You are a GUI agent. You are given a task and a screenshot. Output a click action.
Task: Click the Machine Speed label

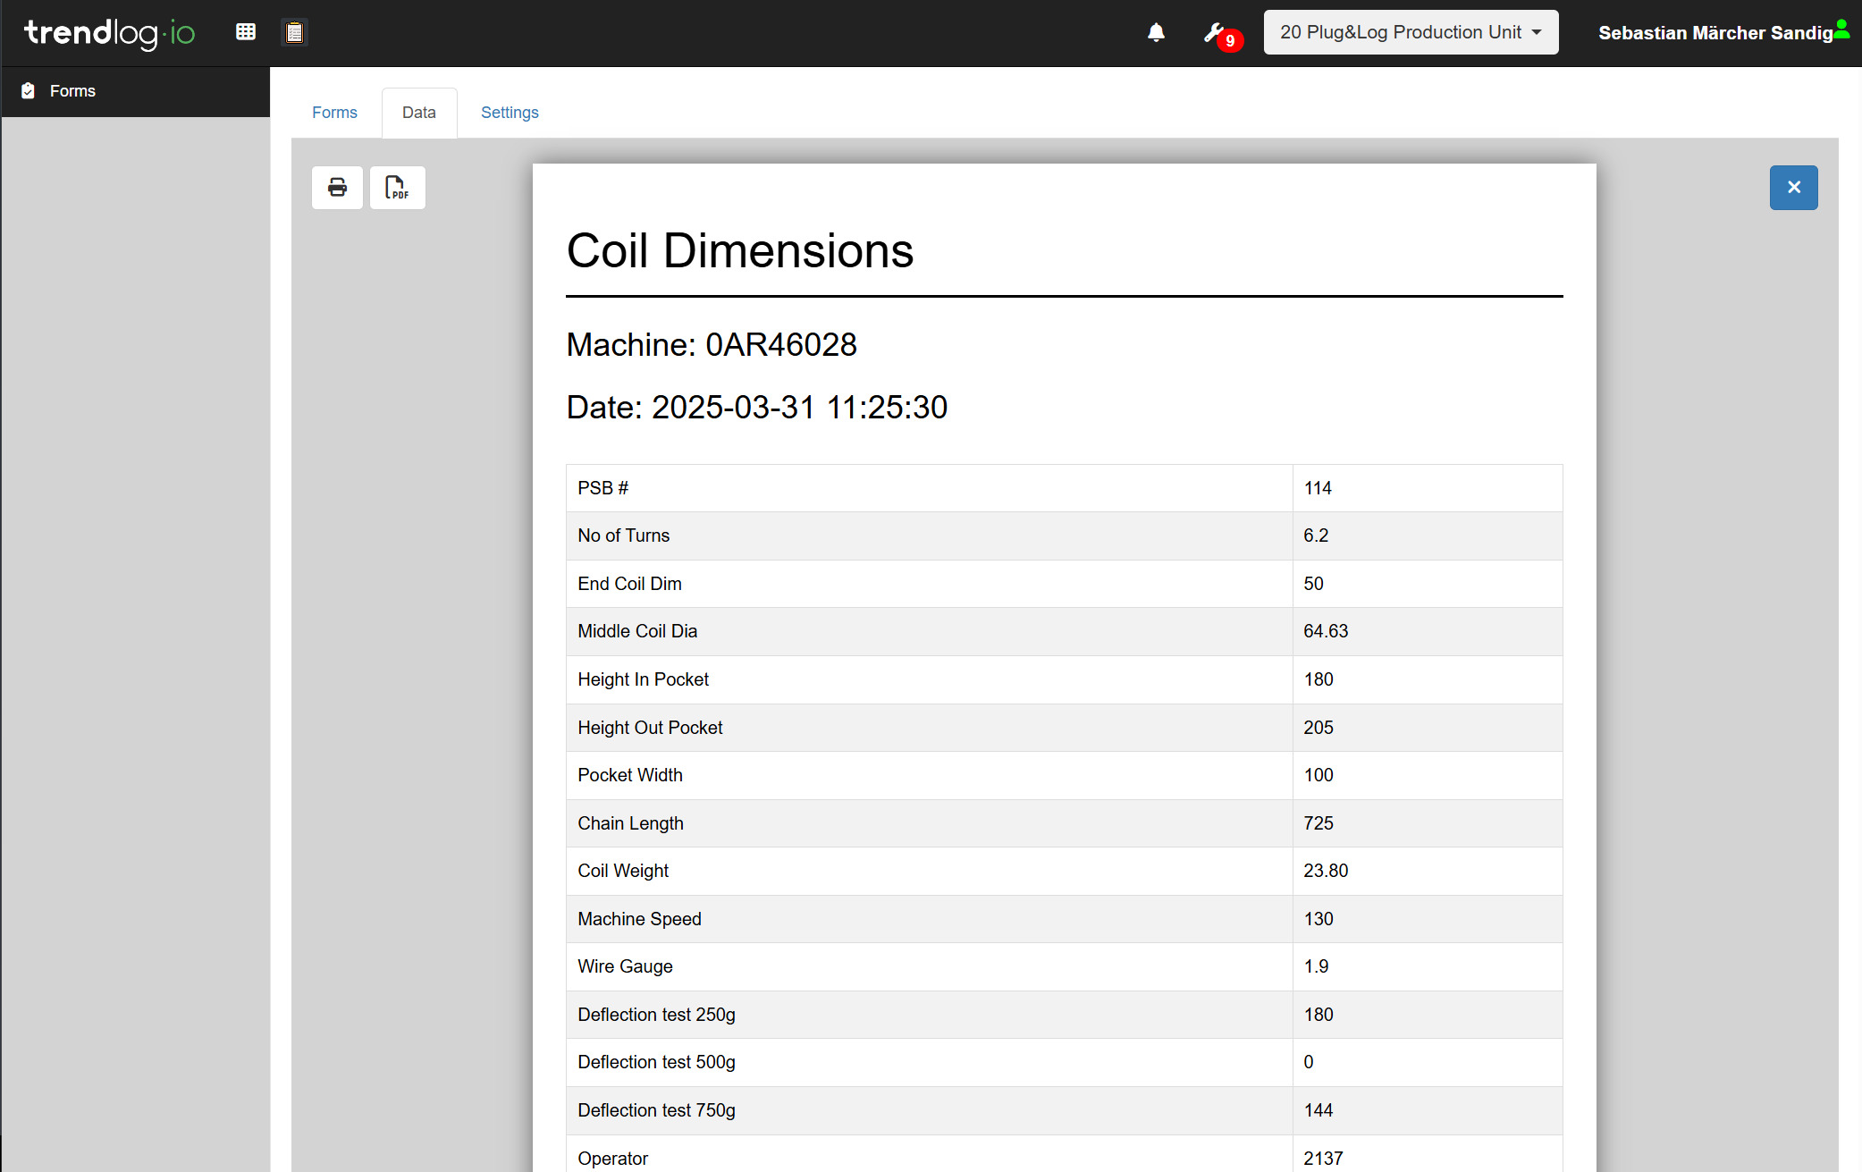coord(639,919)
